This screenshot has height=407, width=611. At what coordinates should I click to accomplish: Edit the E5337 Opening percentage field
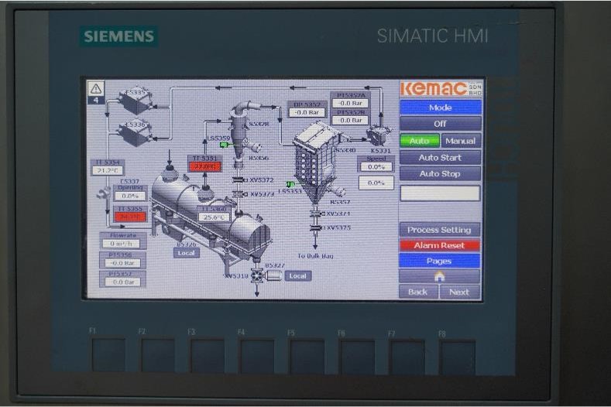[x=130, y=197]
